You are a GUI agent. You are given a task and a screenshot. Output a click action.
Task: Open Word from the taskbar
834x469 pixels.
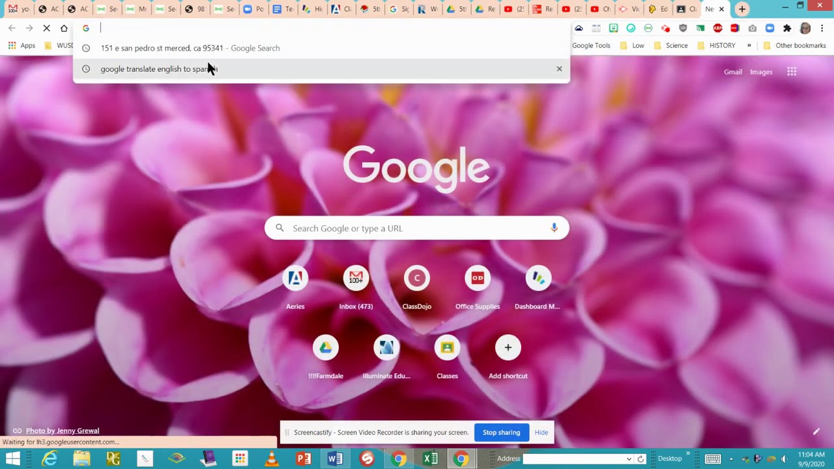(x=335, y=459)
